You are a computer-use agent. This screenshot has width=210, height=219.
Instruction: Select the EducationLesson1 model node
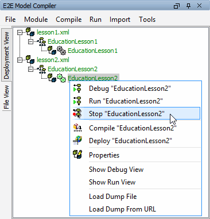tap(72, 41)
